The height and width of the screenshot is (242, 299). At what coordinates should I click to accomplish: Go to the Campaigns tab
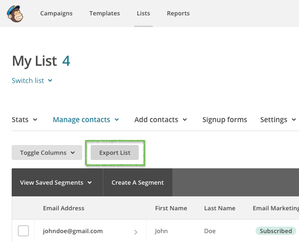click(x=56, y=14)
